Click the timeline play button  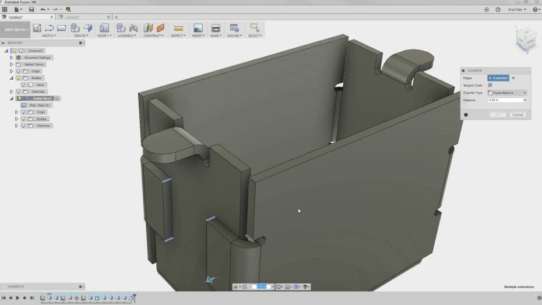(x=17, y=298)
